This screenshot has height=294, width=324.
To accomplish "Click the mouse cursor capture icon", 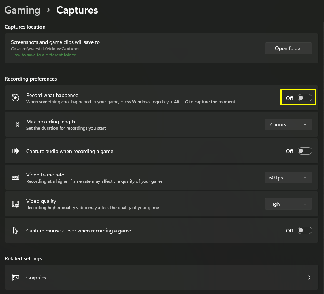I will point(15,231).
